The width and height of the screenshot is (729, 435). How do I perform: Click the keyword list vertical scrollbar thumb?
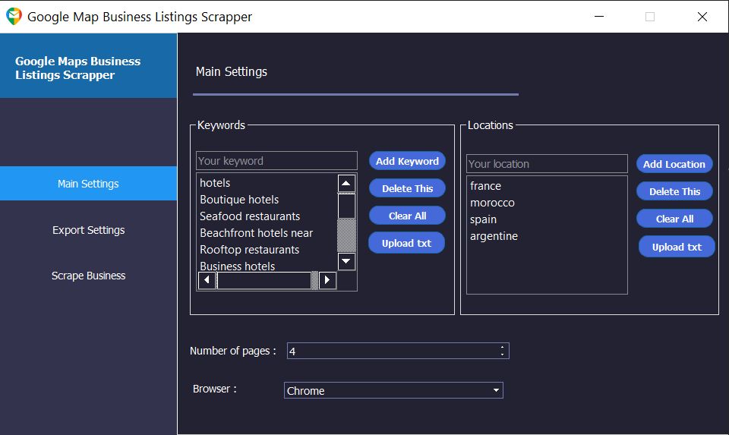[x=346, y=206]
